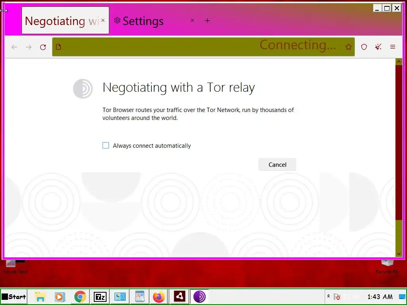Cancel the Tor connection attempt
Image resolution: width=407 pixels, height=305 pixels.
(277, 164)
